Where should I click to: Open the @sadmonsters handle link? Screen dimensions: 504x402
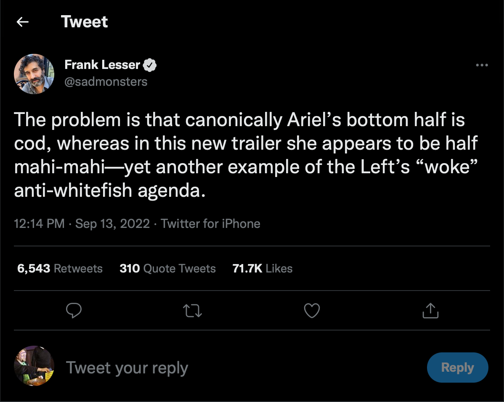pos(106,81)
